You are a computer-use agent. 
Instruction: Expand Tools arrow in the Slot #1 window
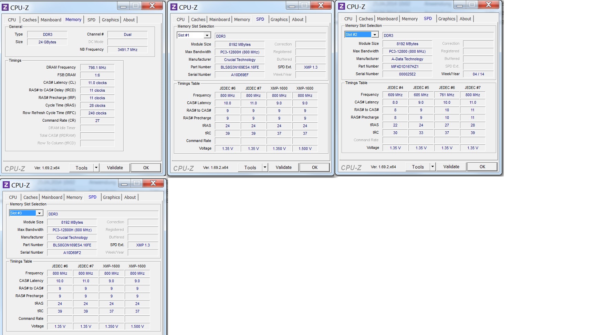tap(265, 167)
